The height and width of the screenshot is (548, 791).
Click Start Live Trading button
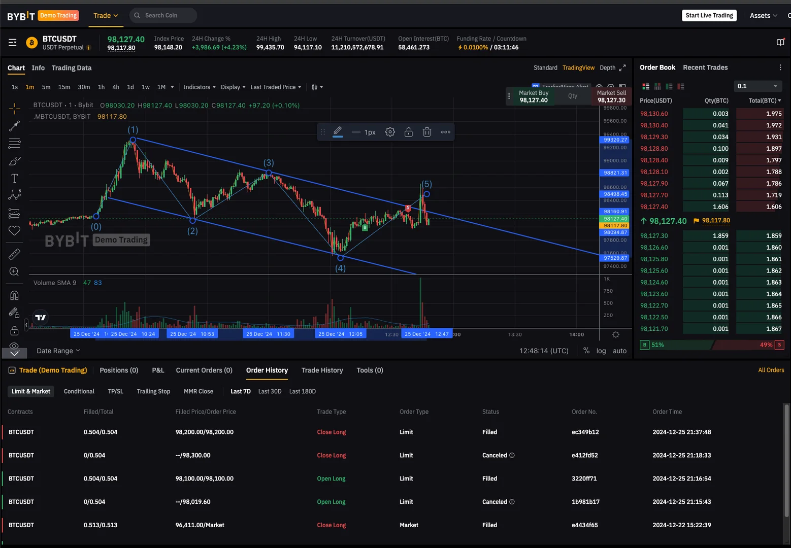point(709,16)
